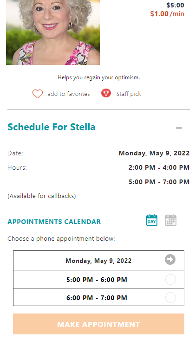Image resolution: width=195 pixels, height=339 pixels.
Task: Click the '2:00 PM - 4:00 PM' hours text
Action: pyautogui.click(x=159, y=167)
